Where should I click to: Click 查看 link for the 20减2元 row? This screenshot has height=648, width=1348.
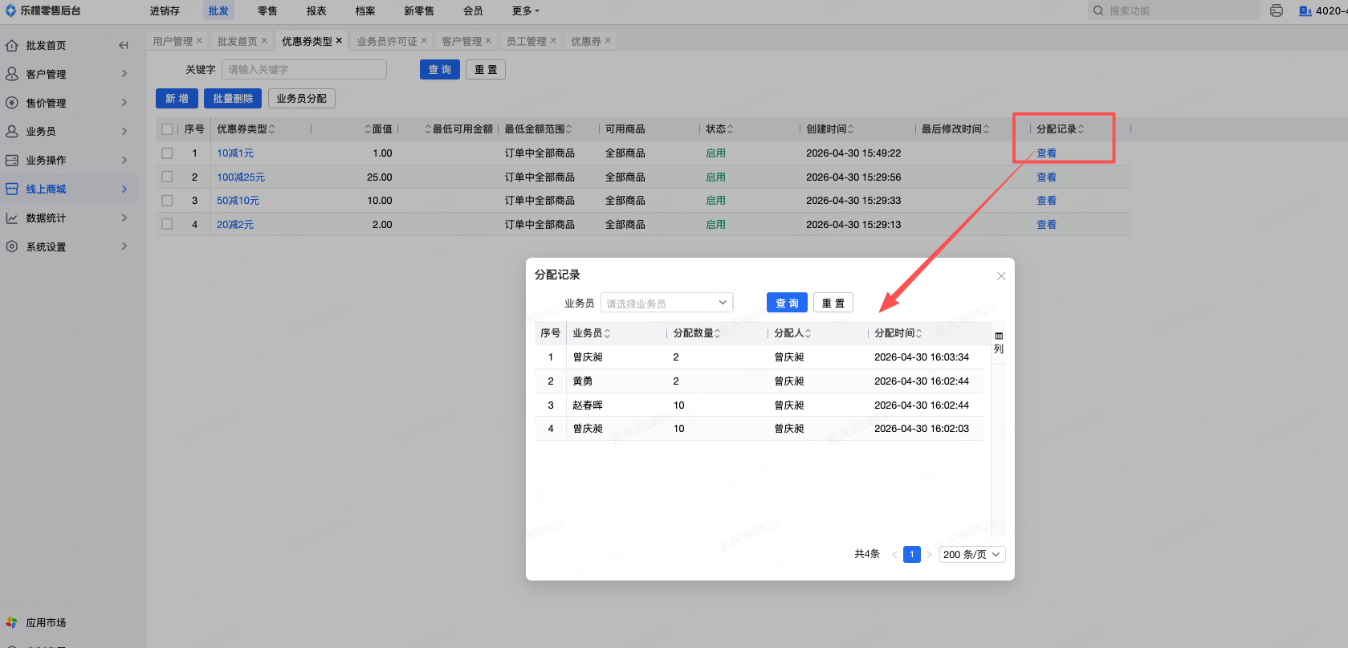click(1046, 225)
